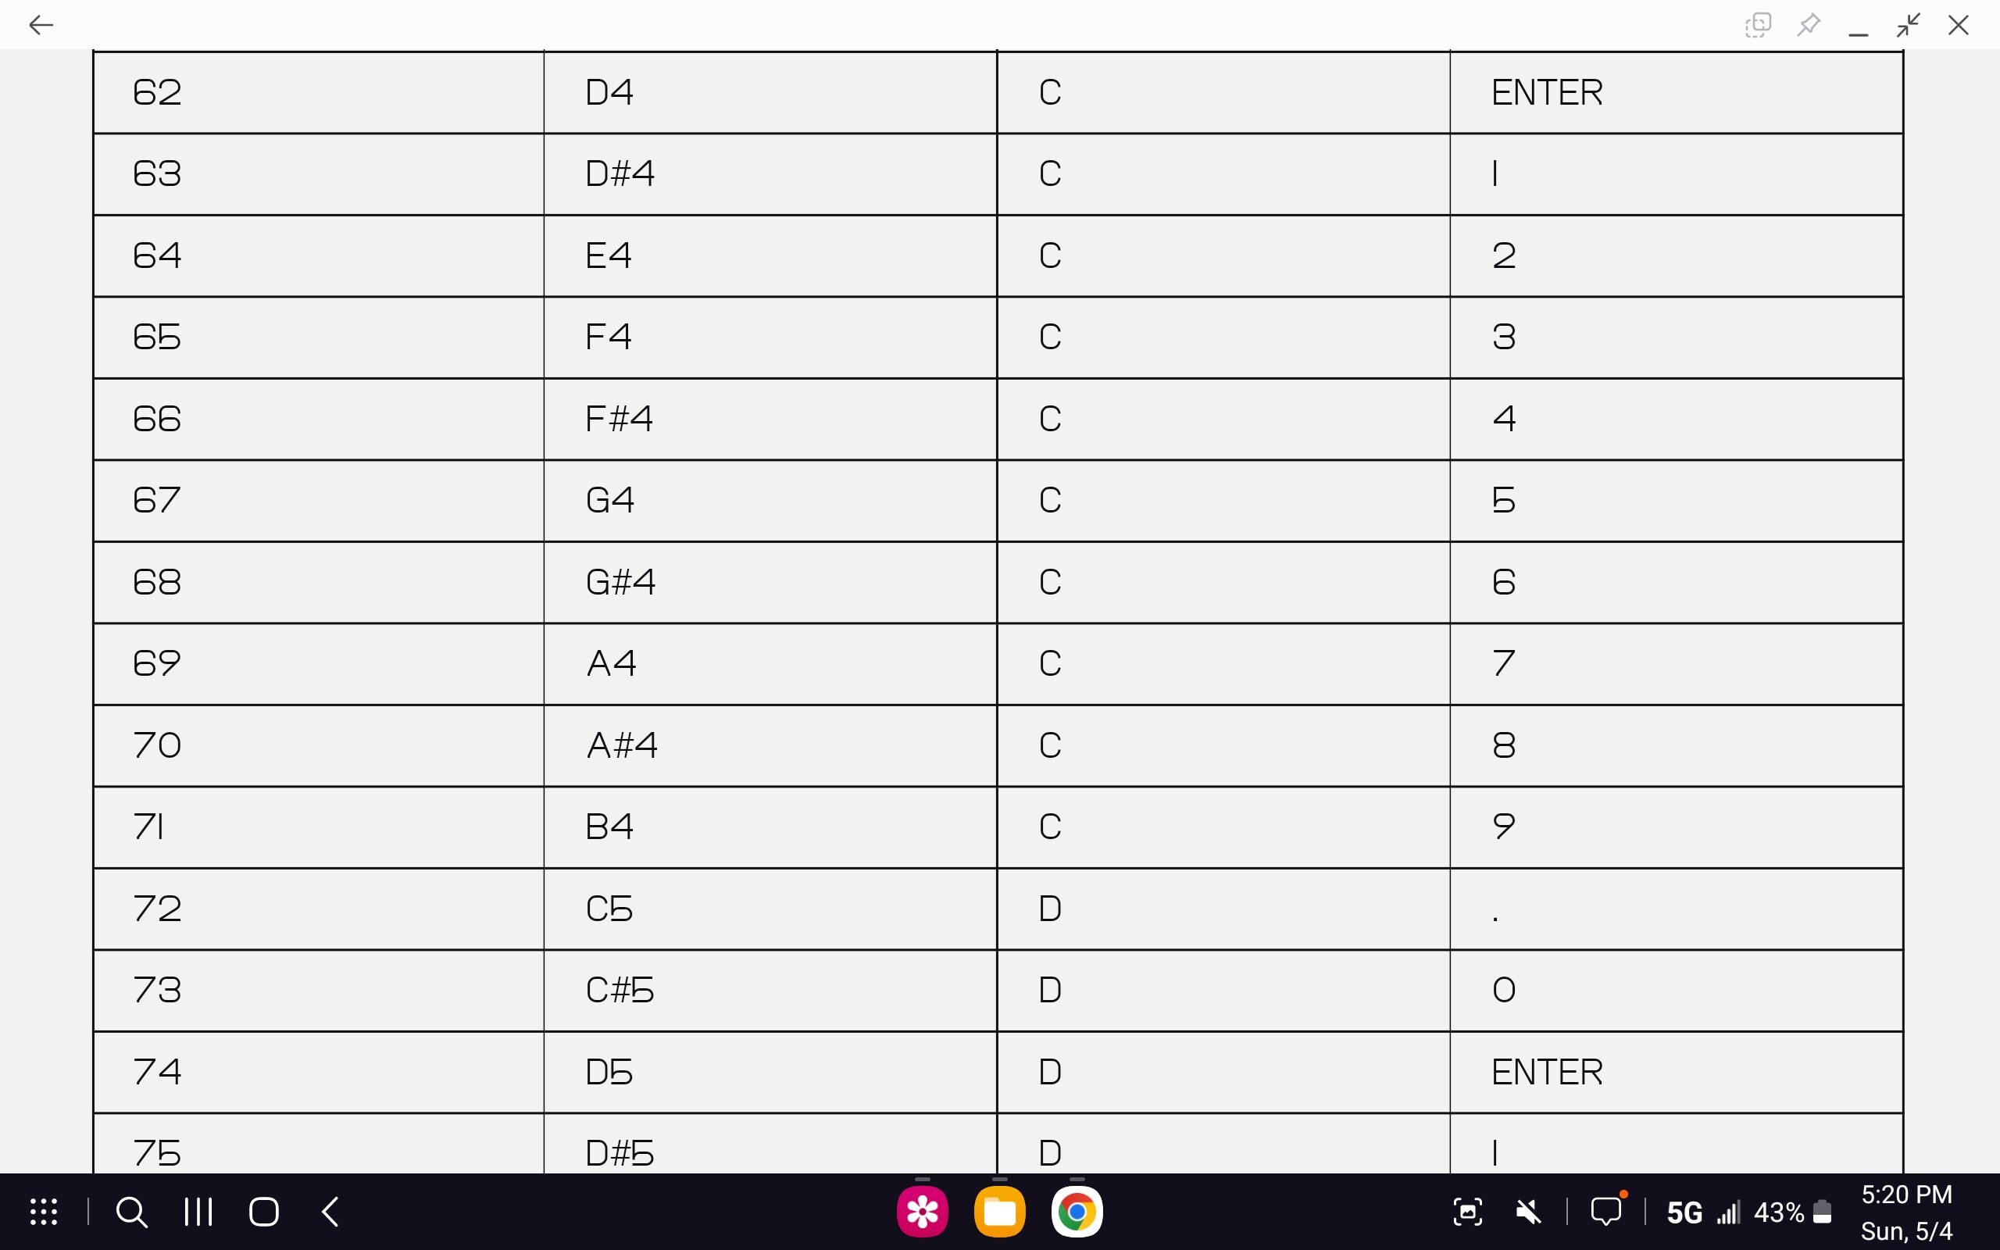Show recent apps with three-bar button
Viewport: 2000px width, 1250px height.
(x=198, y=1212)
